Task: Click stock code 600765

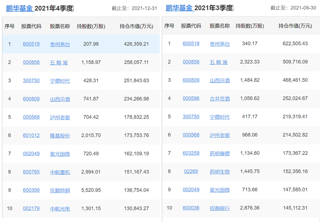Action: 31,172
